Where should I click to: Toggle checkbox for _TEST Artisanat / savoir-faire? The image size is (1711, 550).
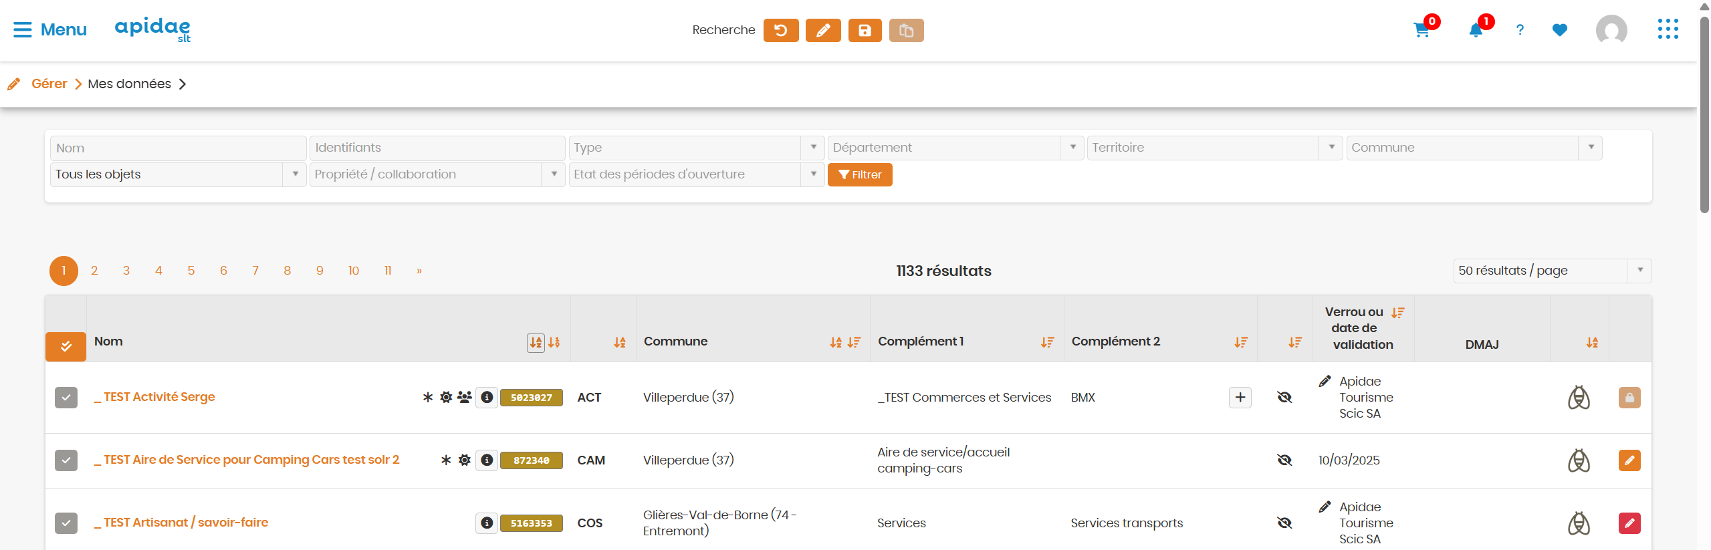coord(66,523)
